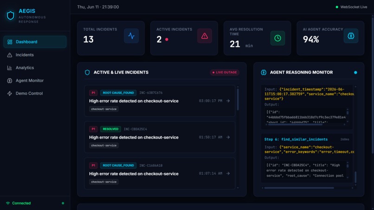The image size is (374, 210).
Task: Open the Agent Monitor page
Action: (x=35, y=81)
